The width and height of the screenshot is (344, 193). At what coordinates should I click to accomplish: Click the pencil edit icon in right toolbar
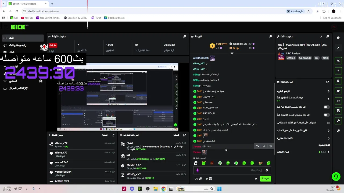[x=338, y=48]
